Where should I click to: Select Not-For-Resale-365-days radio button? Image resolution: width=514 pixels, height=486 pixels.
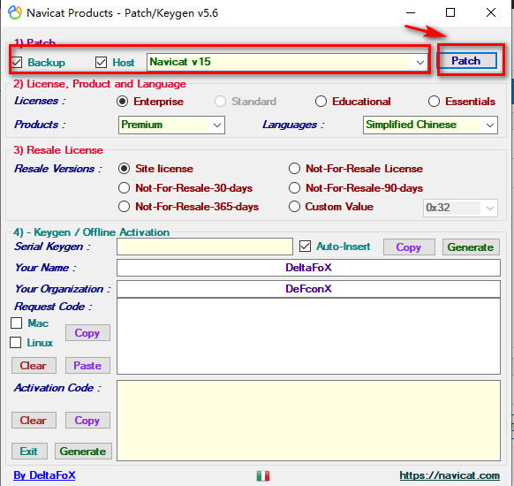[x=124, y=207]
